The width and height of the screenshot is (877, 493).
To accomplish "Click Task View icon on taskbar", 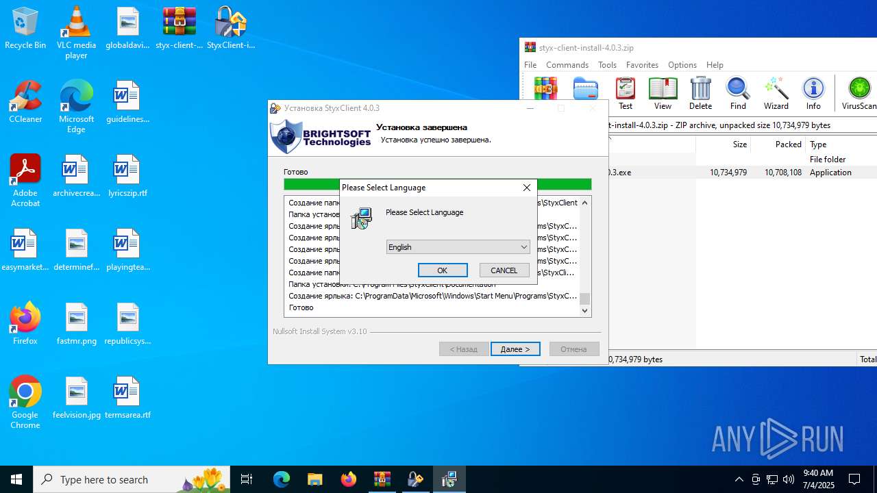I will point(247,479).
